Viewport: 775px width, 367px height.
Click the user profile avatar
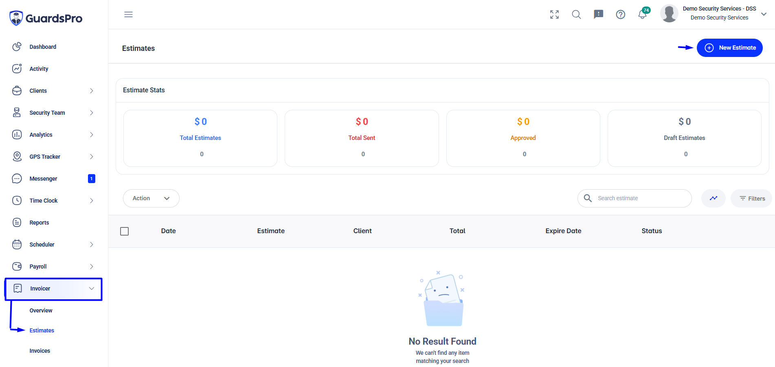click(669, 13)
